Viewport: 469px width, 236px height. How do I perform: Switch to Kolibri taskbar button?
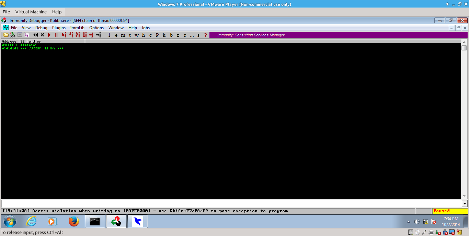point(138,222)
